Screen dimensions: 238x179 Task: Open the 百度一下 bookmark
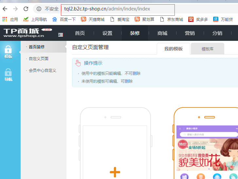pyautogui.click(x=64, y=20)
